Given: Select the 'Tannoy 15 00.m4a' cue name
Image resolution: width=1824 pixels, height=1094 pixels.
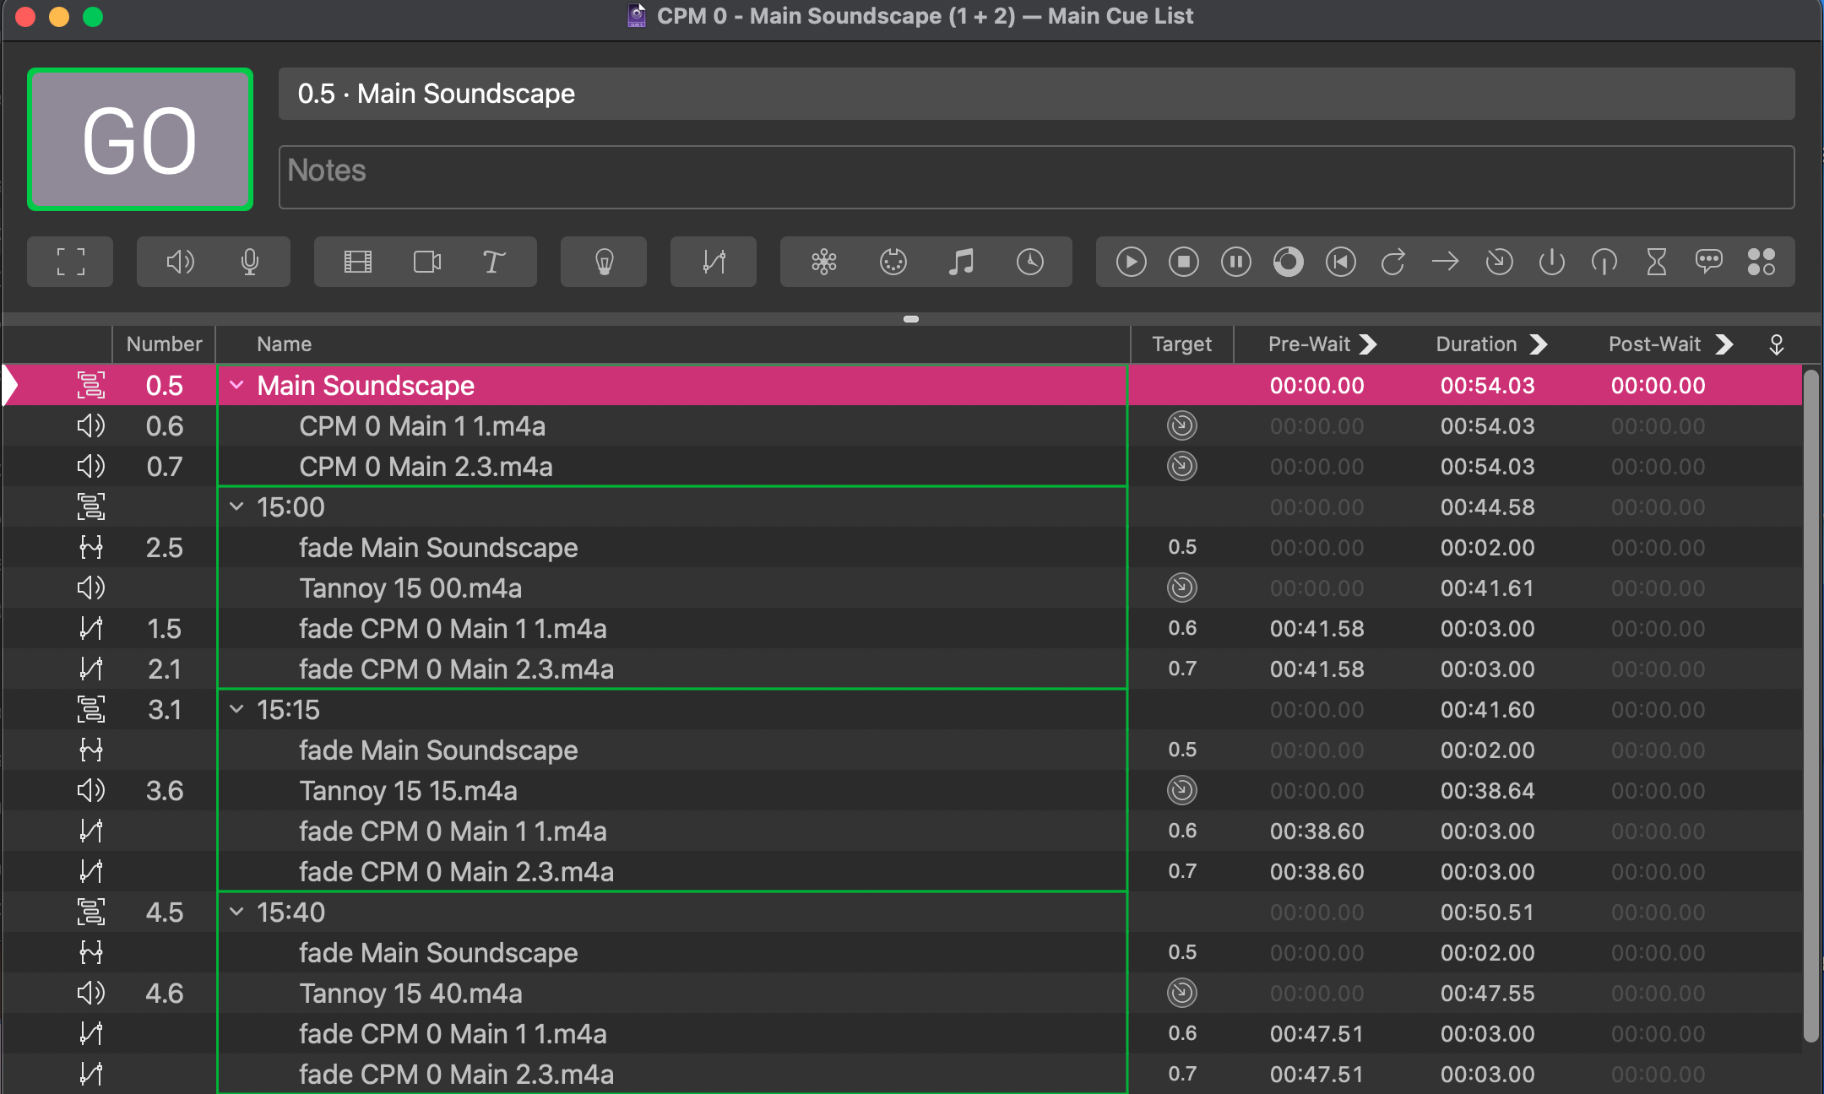Looking at the screenshot, I should (x=410, y=588).
